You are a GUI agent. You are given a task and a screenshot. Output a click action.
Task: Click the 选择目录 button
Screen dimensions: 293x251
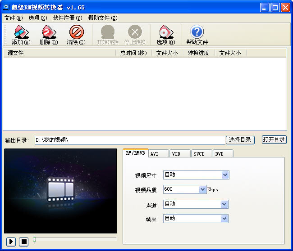tap(240, 140)
